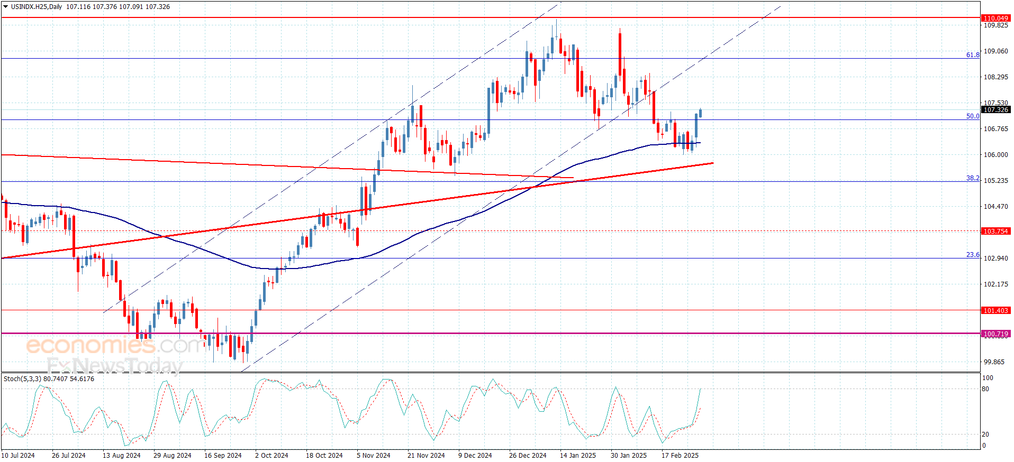Select the magenta 100.719 price tag

click(995, 334)
